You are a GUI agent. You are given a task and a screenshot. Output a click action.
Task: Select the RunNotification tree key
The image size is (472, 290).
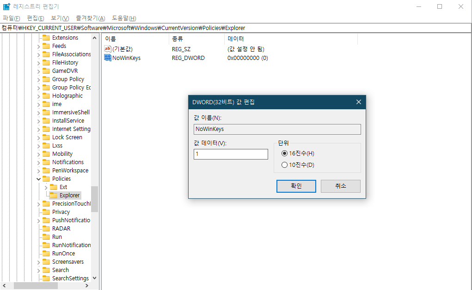[71, 245]
